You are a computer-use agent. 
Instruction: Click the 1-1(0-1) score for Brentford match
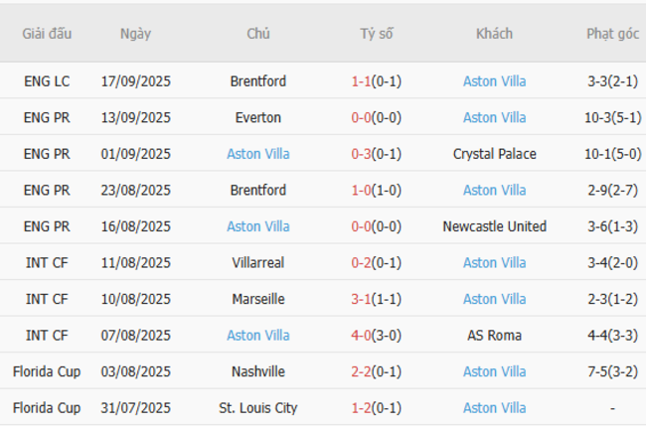[x=377, y=81]
